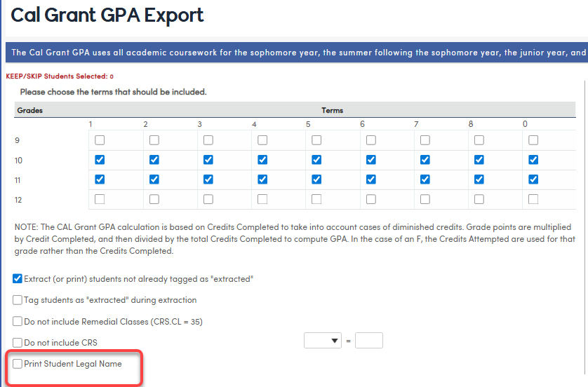Uncheck grade 11 term 3 checkbox
The width and height of the screenshot is (588, 387).
click(208, 179)
